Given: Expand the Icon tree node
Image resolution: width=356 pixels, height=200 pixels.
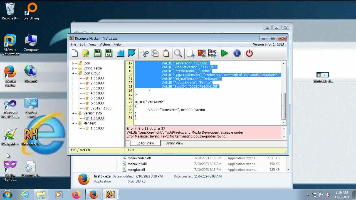Looking at the screenshot, I should coord(73,63).
